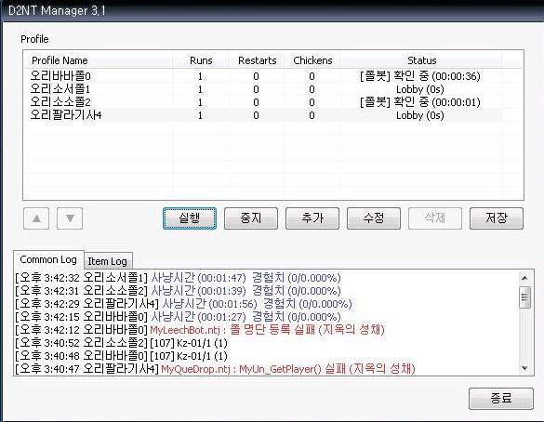544x422 pixels.
Task: Click the move profile down arrow
Action: (70, 218)
